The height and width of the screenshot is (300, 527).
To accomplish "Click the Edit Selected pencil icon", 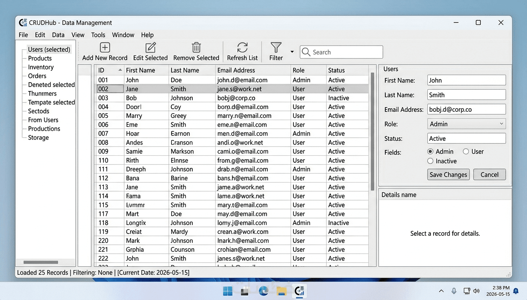I will (151, 47).
